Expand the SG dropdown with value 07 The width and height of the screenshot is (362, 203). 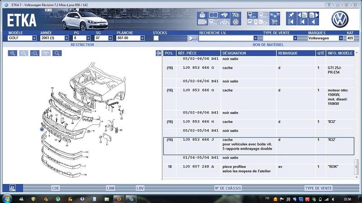pos(110,38)
